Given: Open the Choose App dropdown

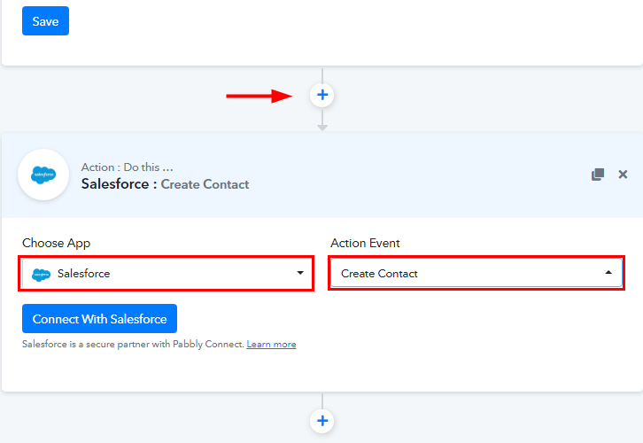Looking at the screenshot, I should pyautogui.click(x=167, y=274).
